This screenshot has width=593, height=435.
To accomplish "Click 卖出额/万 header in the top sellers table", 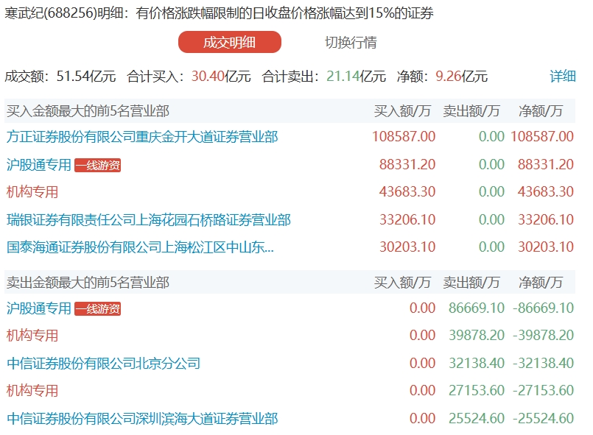I will click(471, 283).
